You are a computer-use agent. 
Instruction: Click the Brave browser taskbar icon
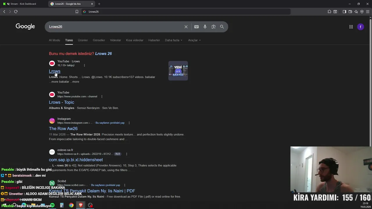click(81, 205)
